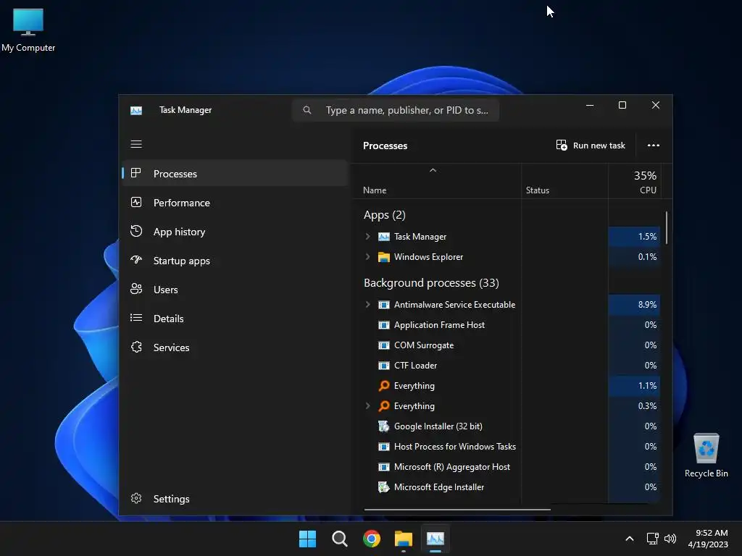742x556 pixels.
Task: Open the App history page
Action: [235, 231]
